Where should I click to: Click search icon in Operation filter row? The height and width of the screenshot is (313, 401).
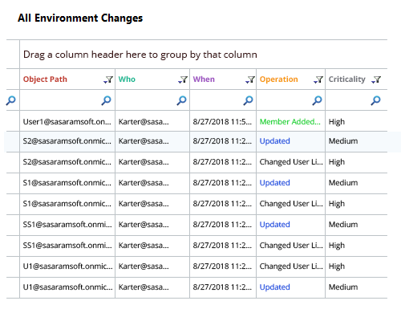click(x=317, y=100)
